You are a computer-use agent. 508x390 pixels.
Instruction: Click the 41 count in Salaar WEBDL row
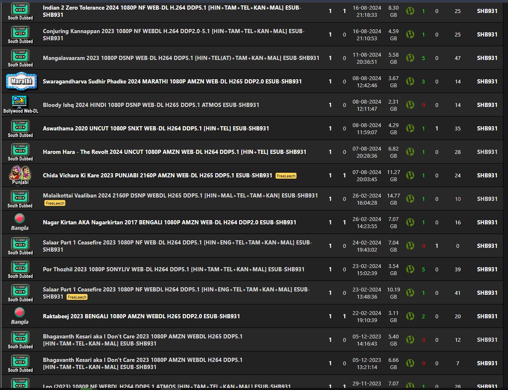pyautogui.click(x=457, y=293)
